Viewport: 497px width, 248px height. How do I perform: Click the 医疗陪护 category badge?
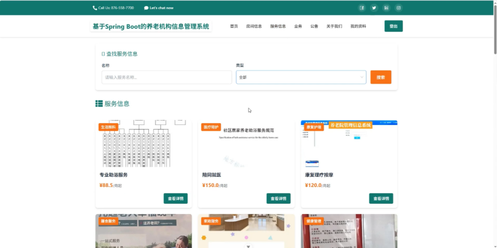[211, 127]
